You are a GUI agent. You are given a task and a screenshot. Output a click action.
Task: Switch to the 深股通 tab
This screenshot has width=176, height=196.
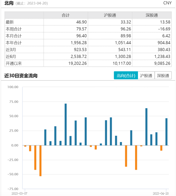pos(163,76)
